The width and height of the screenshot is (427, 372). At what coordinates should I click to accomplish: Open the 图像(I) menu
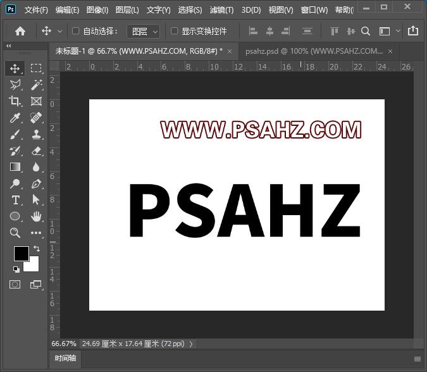pyautogui.click(x=97, y=10)
